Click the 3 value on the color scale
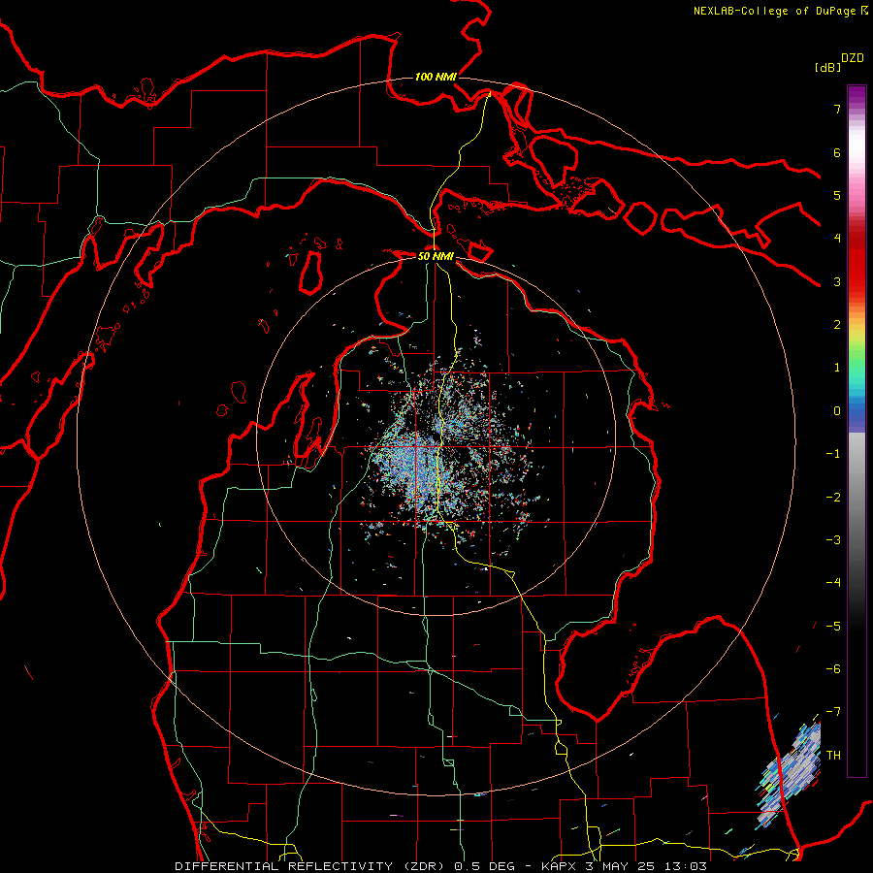Screen dimensions: 873x873 (837, 281)
